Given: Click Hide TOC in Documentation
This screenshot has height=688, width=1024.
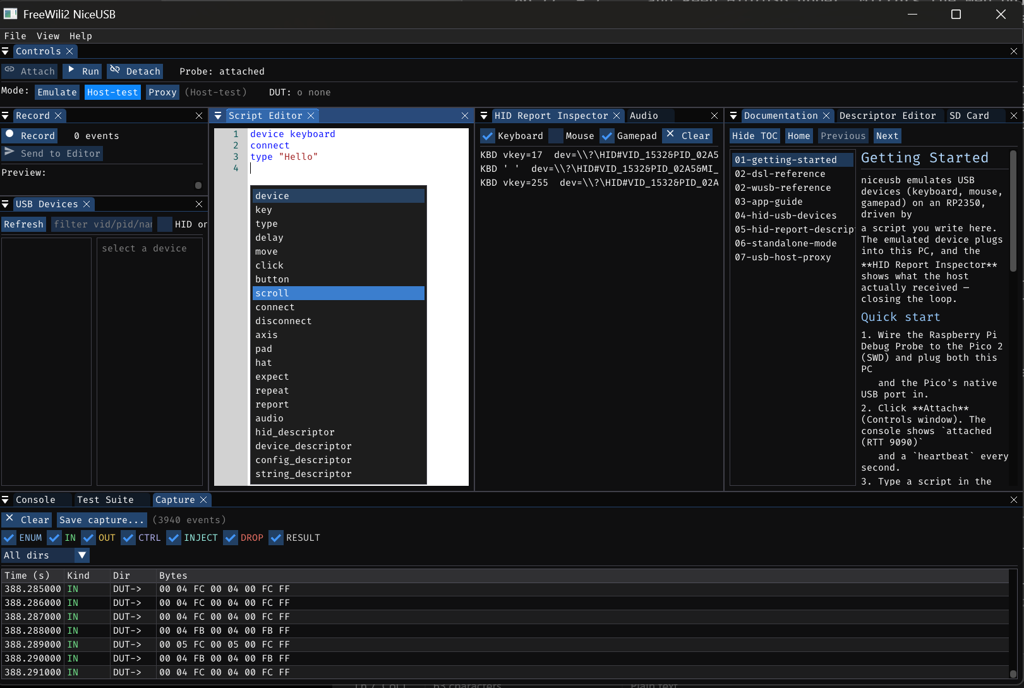Looking at the screenshot, I should point(755,136).
